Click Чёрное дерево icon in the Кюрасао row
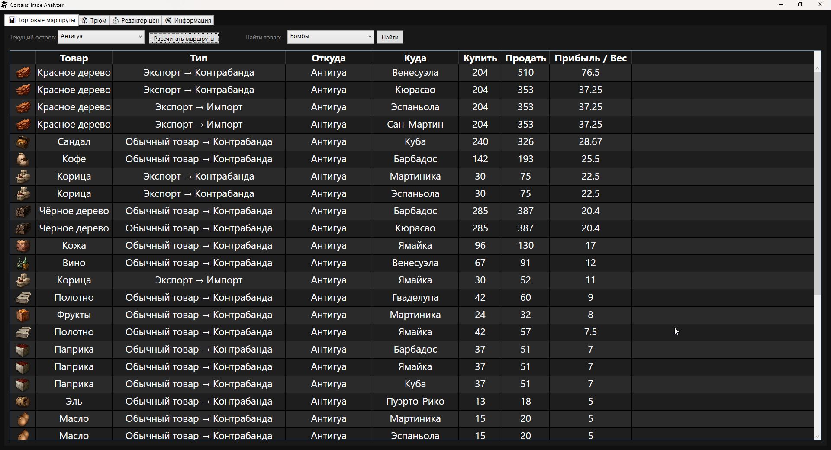This screenshot has height=450, width=831. click(23, 228)
